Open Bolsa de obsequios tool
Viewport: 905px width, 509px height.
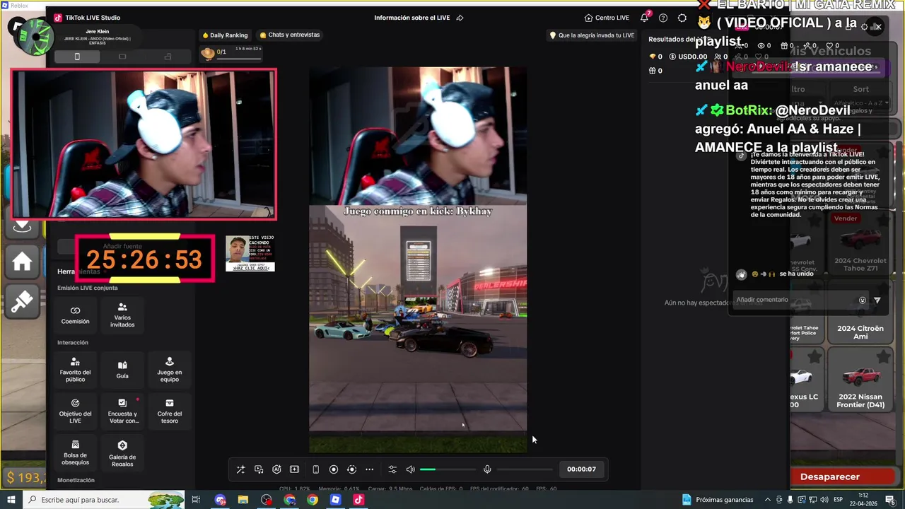pos(75,453)
